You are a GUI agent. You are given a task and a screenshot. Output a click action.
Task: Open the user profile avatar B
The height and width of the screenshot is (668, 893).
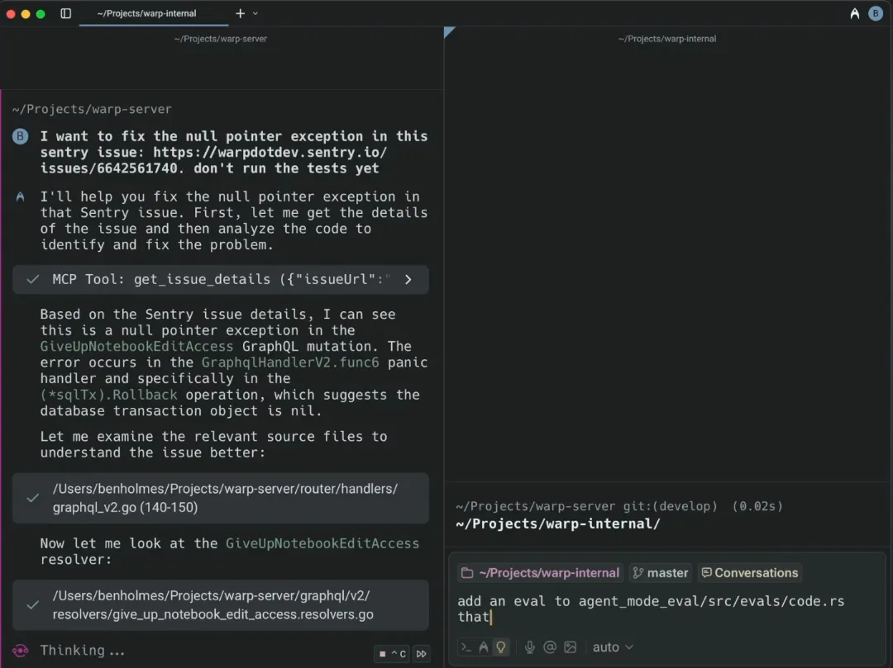click(876, 13)
